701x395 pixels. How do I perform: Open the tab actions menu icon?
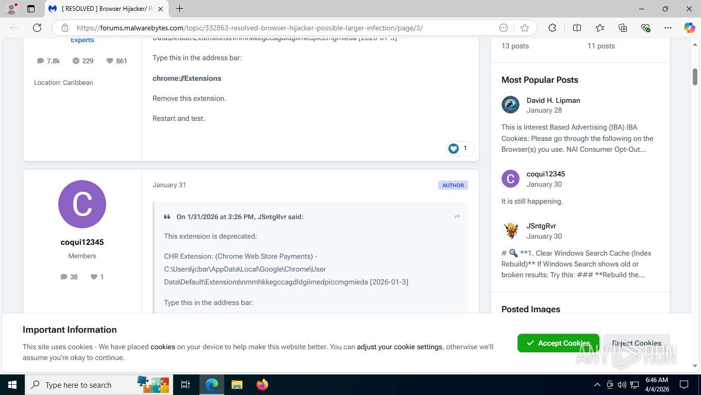[x=31, y=9]
